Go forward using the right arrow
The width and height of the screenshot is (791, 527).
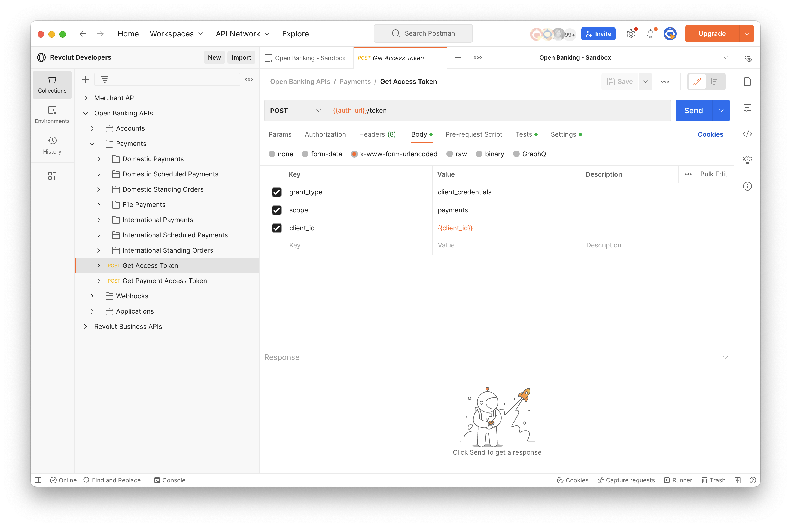(100, 33)
